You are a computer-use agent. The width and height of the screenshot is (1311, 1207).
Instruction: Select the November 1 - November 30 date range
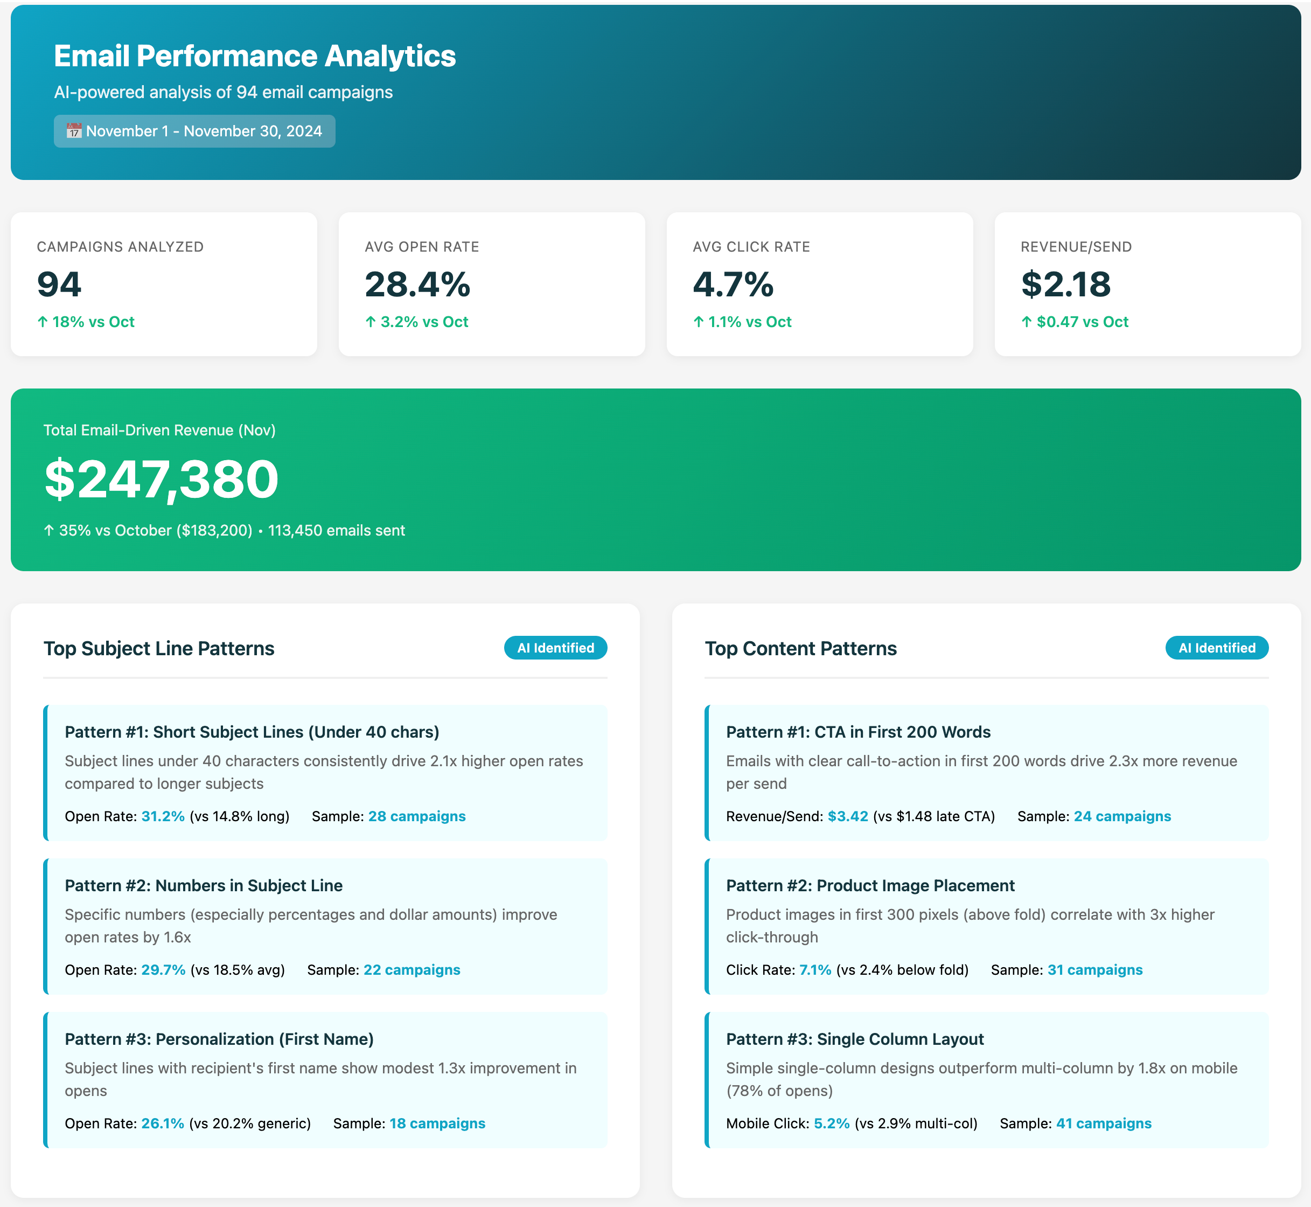(x=194, y=130)
